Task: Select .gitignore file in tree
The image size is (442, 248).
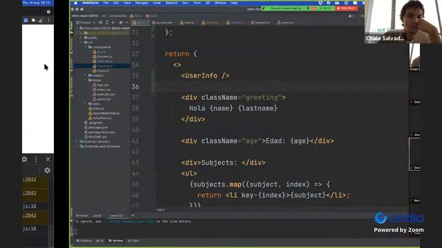Action: click(x=94, y=123)
